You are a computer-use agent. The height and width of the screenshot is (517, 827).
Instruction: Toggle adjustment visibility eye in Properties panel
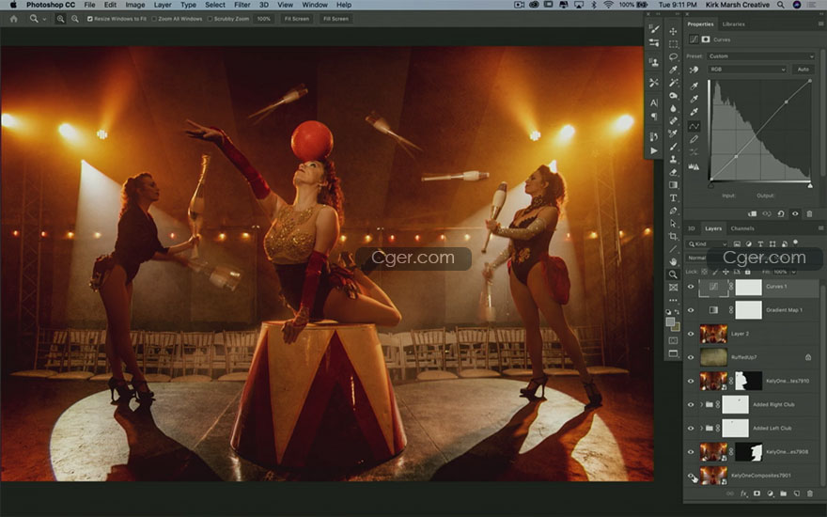[x=795, y=213]
